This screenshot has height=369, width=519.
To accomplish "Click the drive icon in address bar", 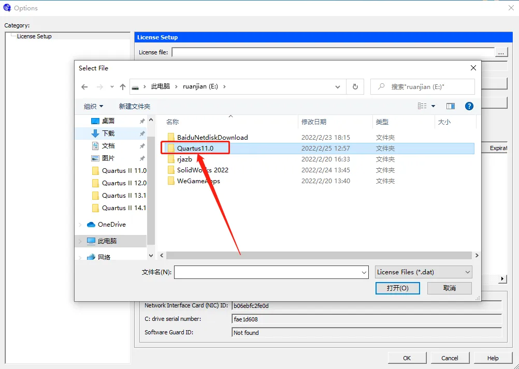I will [135, 87].
